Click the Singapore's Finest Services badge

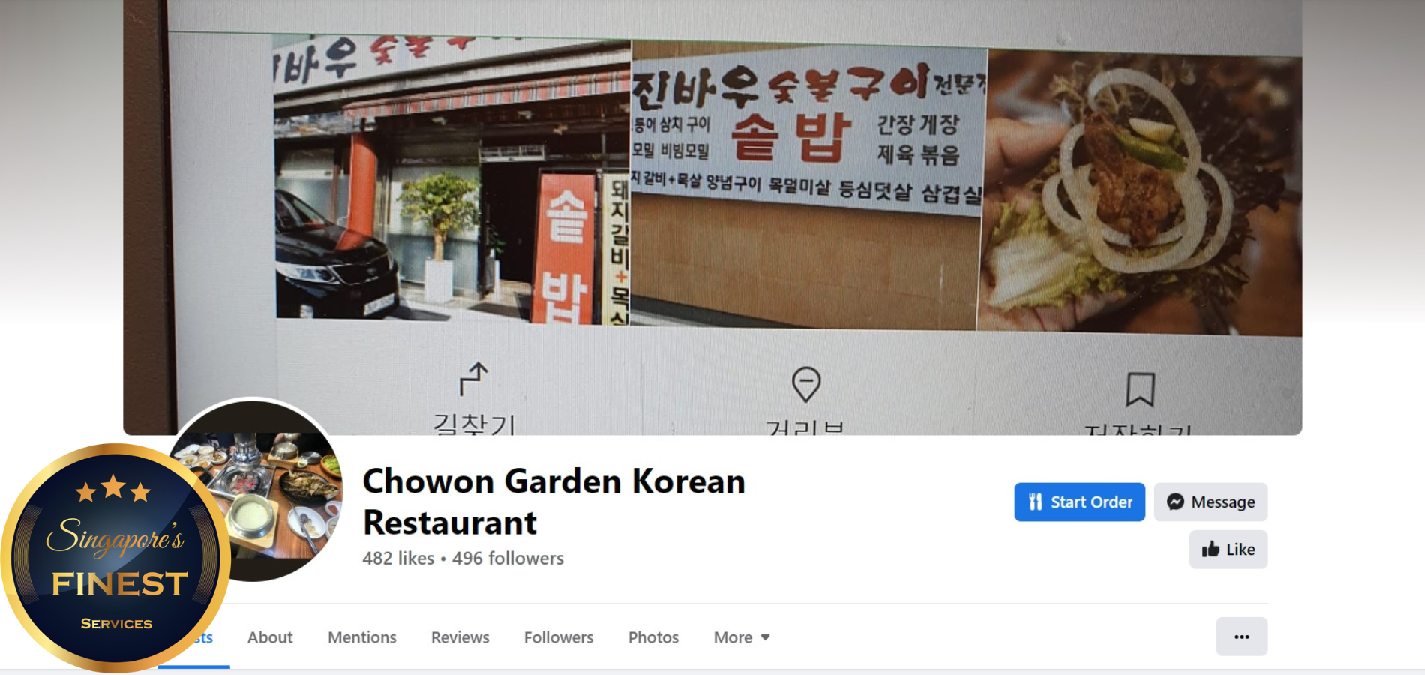click(115, 558)
